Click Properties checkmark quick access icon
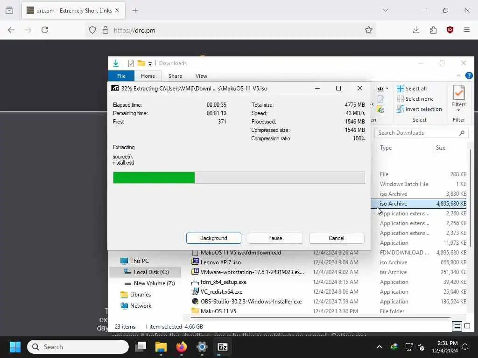This screenshot has width=478, height=358. [x=131, y=63]
